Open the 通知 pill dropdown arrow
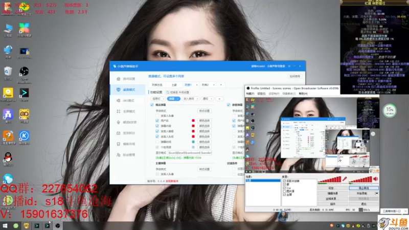 click(211, 99)
